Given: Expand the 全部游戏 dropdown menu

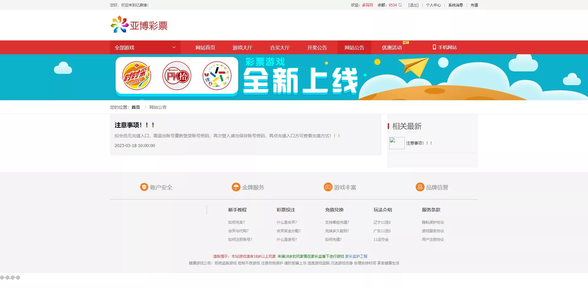Looking at the screenshot, I should click(x=145, y=47).
